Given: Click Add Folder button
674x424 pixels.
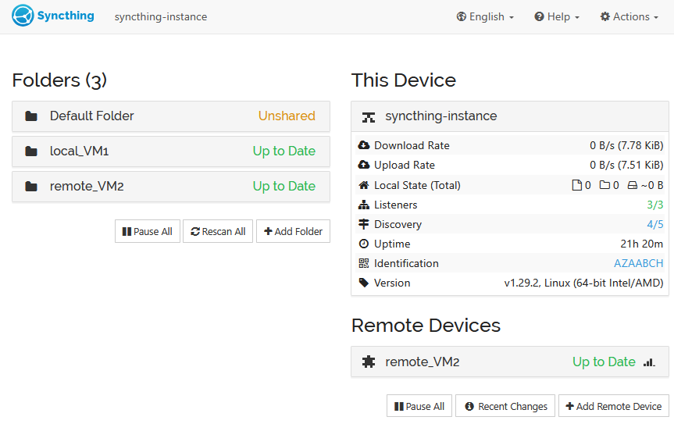Looking at the screenshot, I should [293, 231].
